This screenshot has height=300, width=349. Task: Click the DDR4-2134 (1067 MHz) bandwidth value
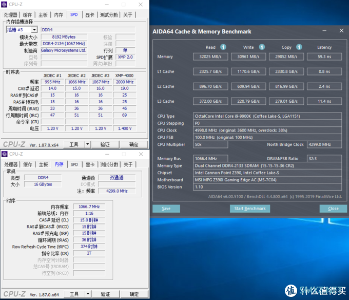[64, 44]
